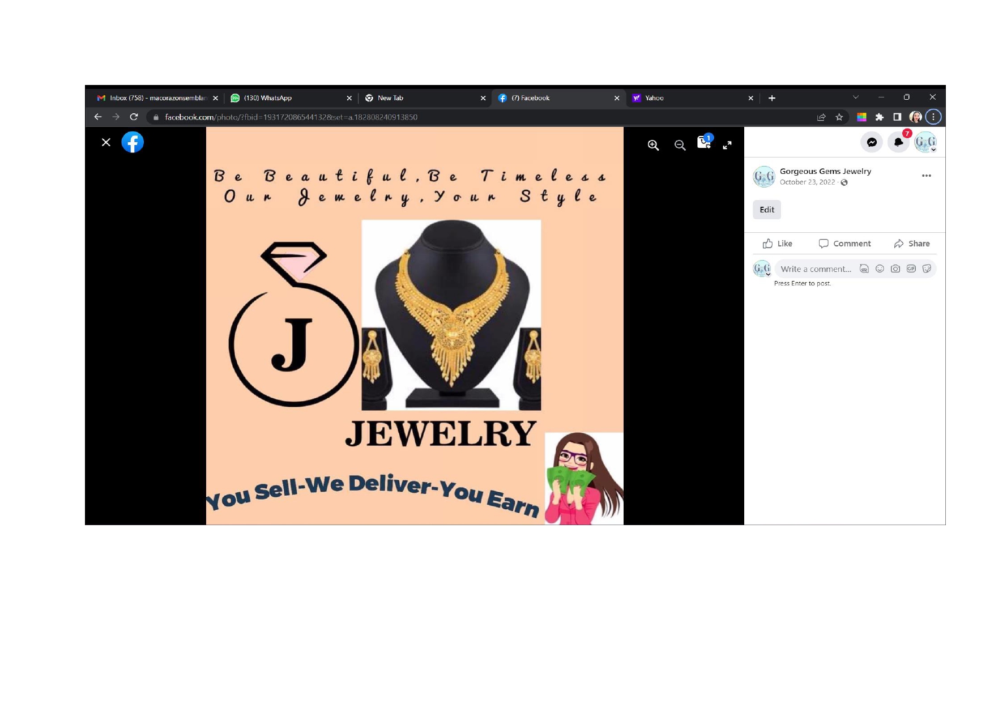
Task: Zoom in on the photo
Action: pos(653,145)
